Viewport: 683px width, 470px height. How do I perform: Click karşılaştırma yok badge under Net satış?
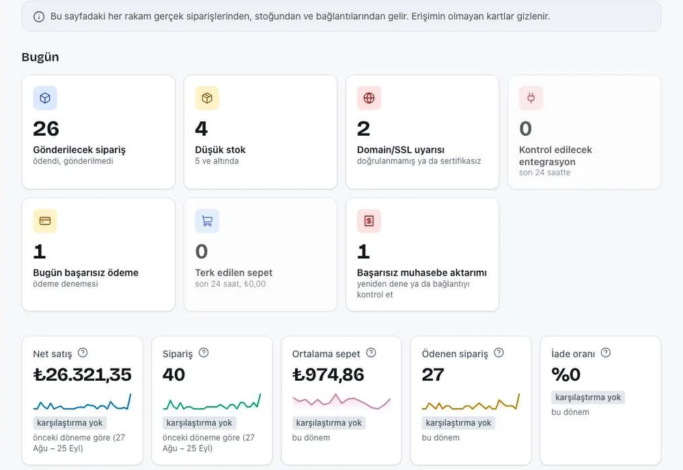coord(70,423)
